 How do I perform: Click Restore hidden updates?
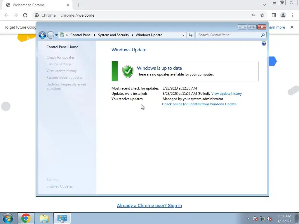pos(65,78)
